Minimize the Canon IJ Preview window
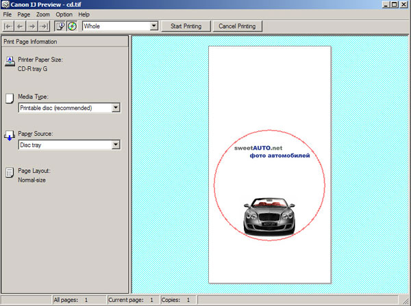 coord(386,5)
